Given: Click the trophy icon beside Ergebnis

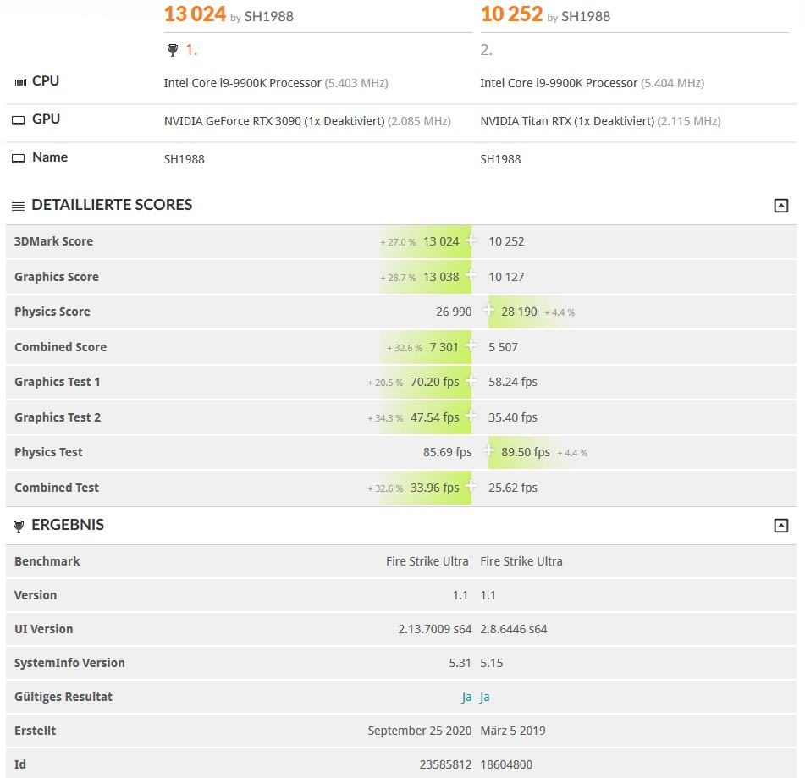Looking at the screenshot, I should pyautogui.click(x=19, y=526).
